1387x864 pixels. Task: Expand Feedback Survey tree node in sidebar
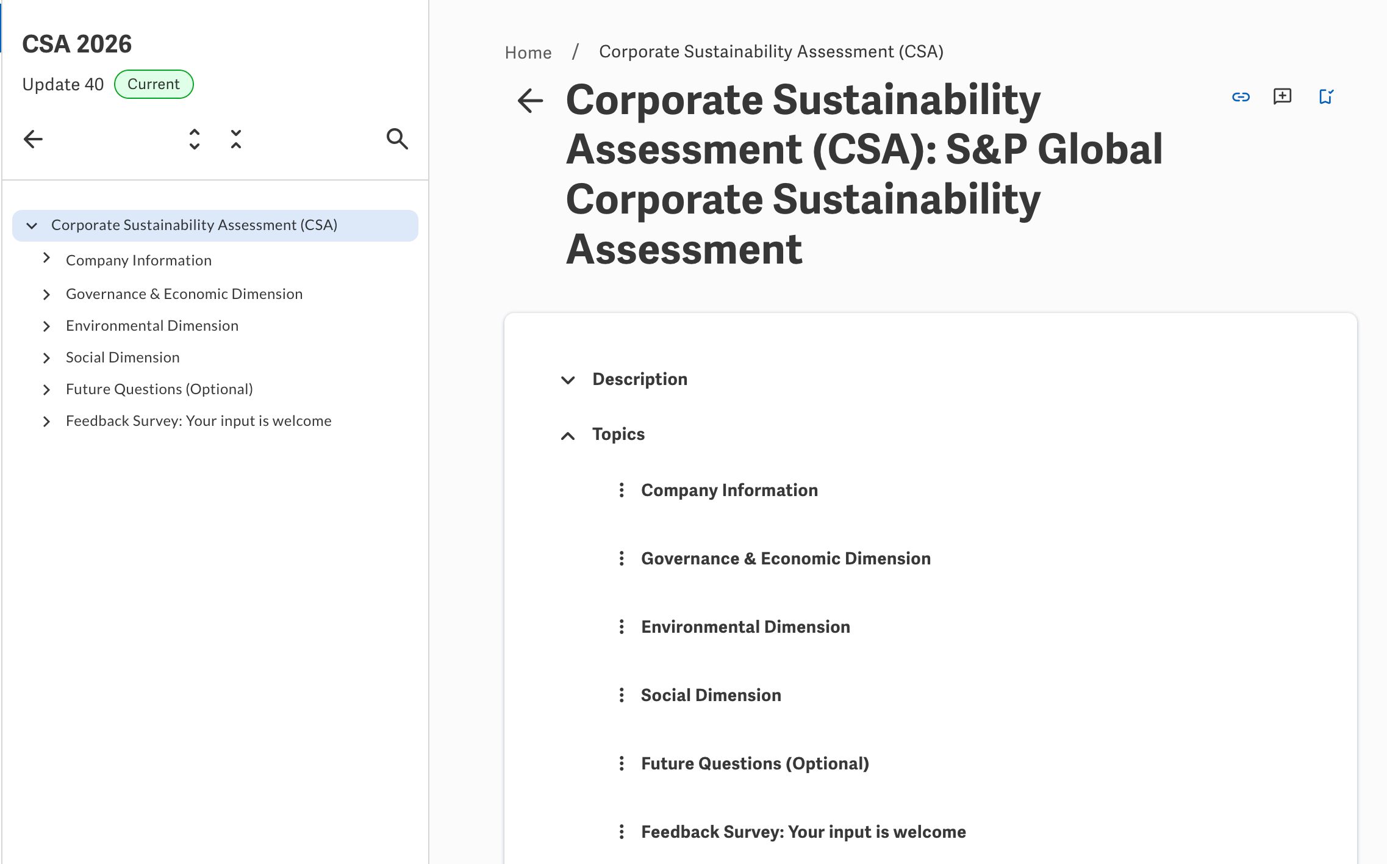[46, 422]
